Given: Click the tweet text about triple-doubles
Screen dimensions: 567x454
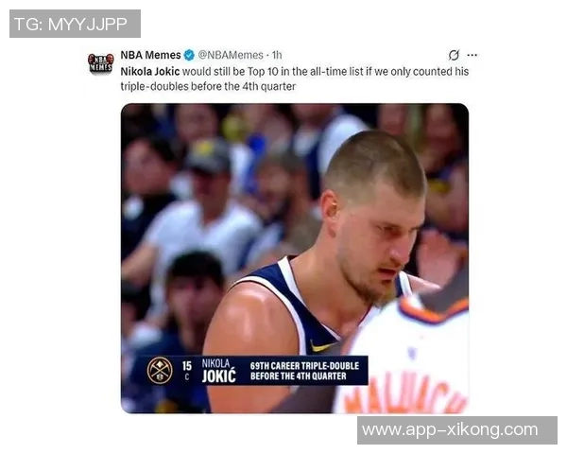Looking at the screenshot, I should pyautogui.click(x=294, y=79).
